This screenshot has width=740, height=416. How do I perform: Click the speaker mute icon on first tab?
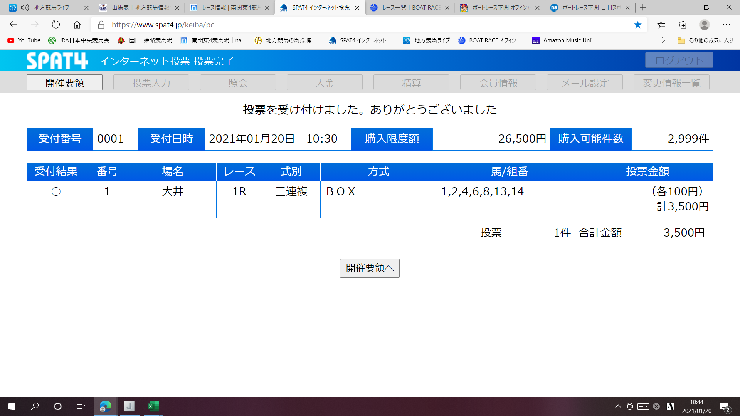25,7
